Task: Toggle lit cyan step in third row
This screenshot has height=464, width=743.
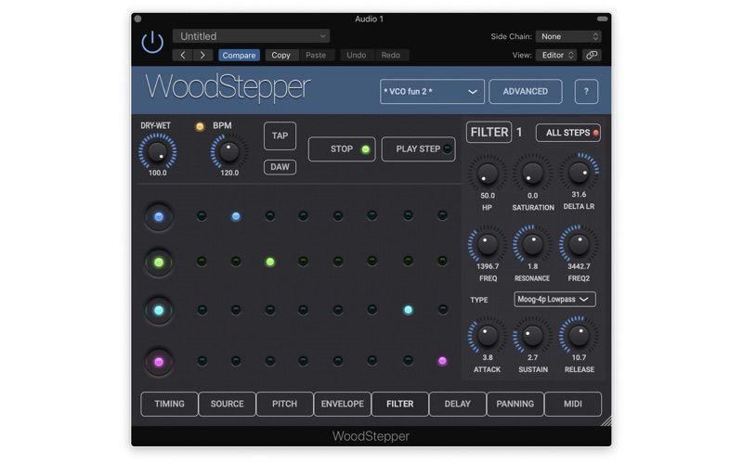Action: [x=408, y=310]
